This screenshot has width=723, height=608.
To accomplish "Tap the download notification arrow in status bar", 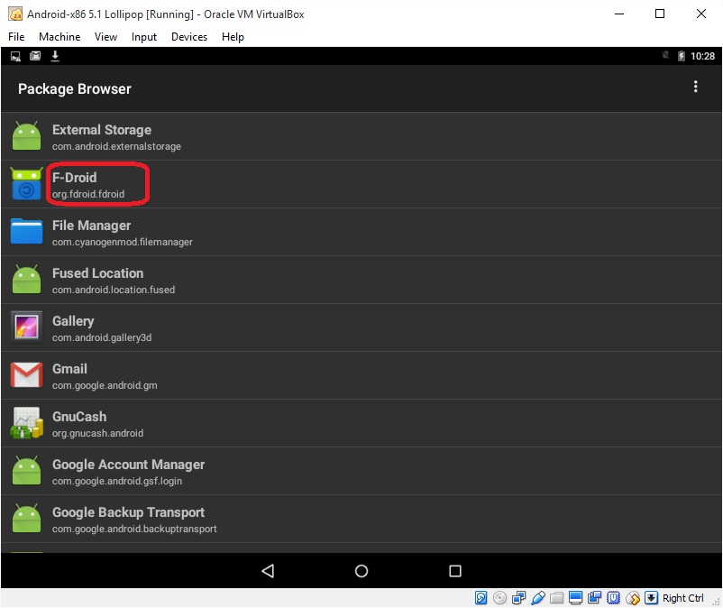I will [55, 56].
